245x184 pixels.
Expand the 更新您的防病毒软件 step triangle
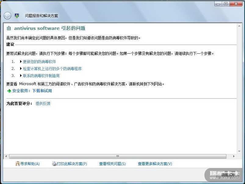tap(21, 62)
